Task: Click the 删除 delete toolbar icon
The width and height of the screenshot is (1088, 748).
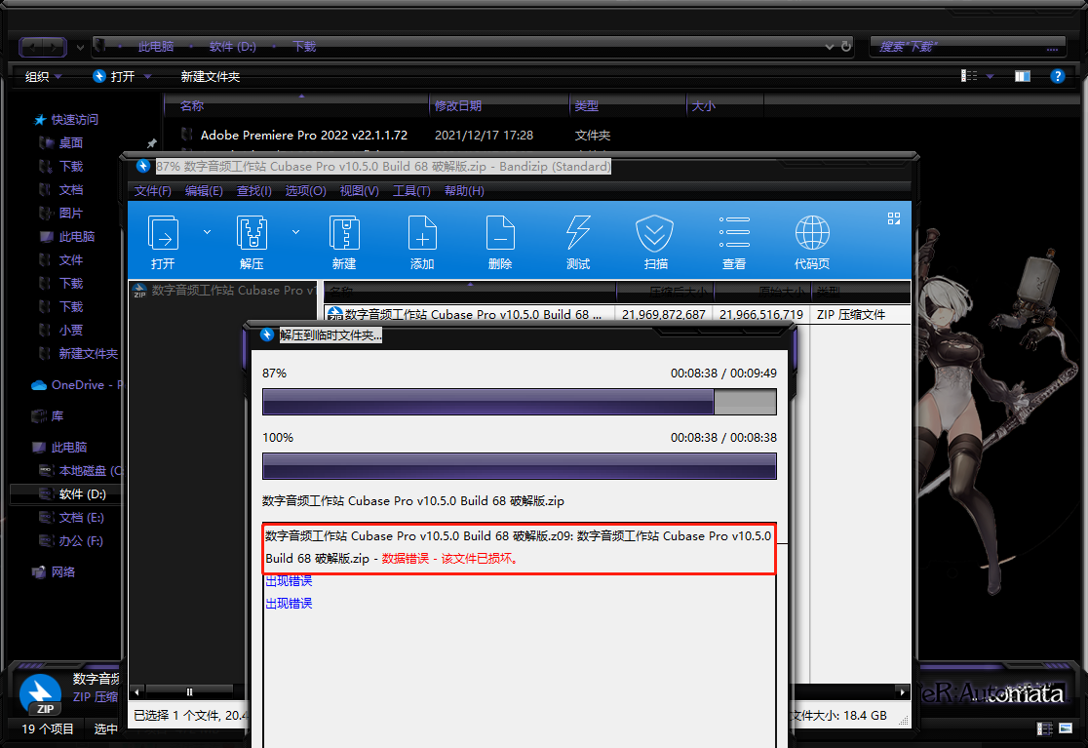Action: 499,242
